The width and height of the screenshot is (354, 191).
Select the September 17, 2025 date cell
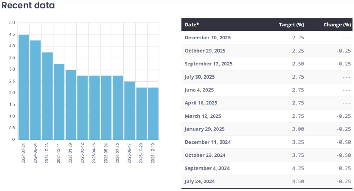pos(208,64)
